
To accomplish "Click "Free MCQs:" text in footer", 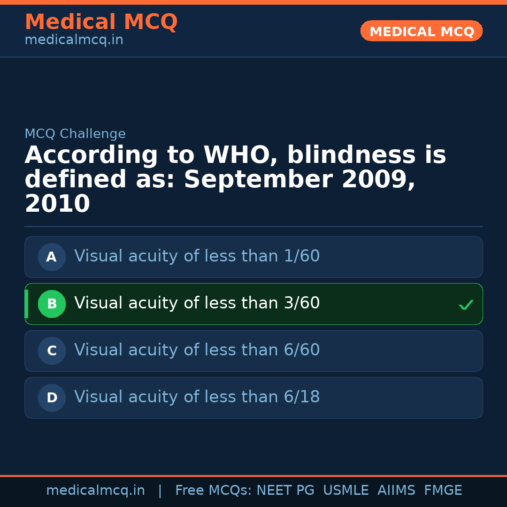I will tap(214, 491).
